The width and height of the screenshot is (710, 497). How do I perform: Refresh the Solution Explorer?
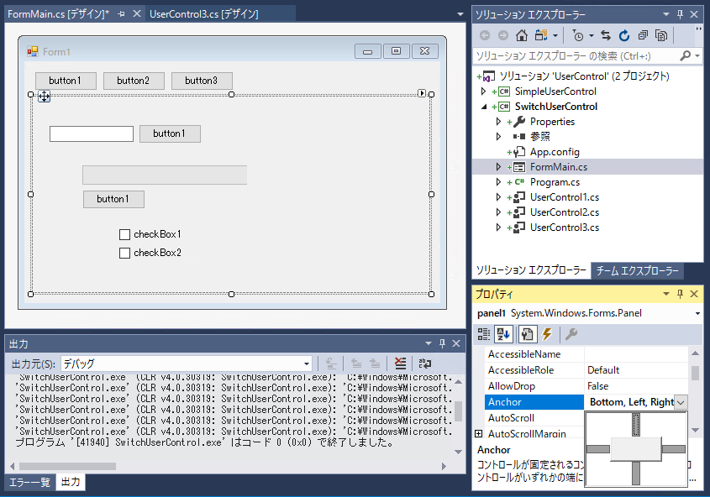624,35
